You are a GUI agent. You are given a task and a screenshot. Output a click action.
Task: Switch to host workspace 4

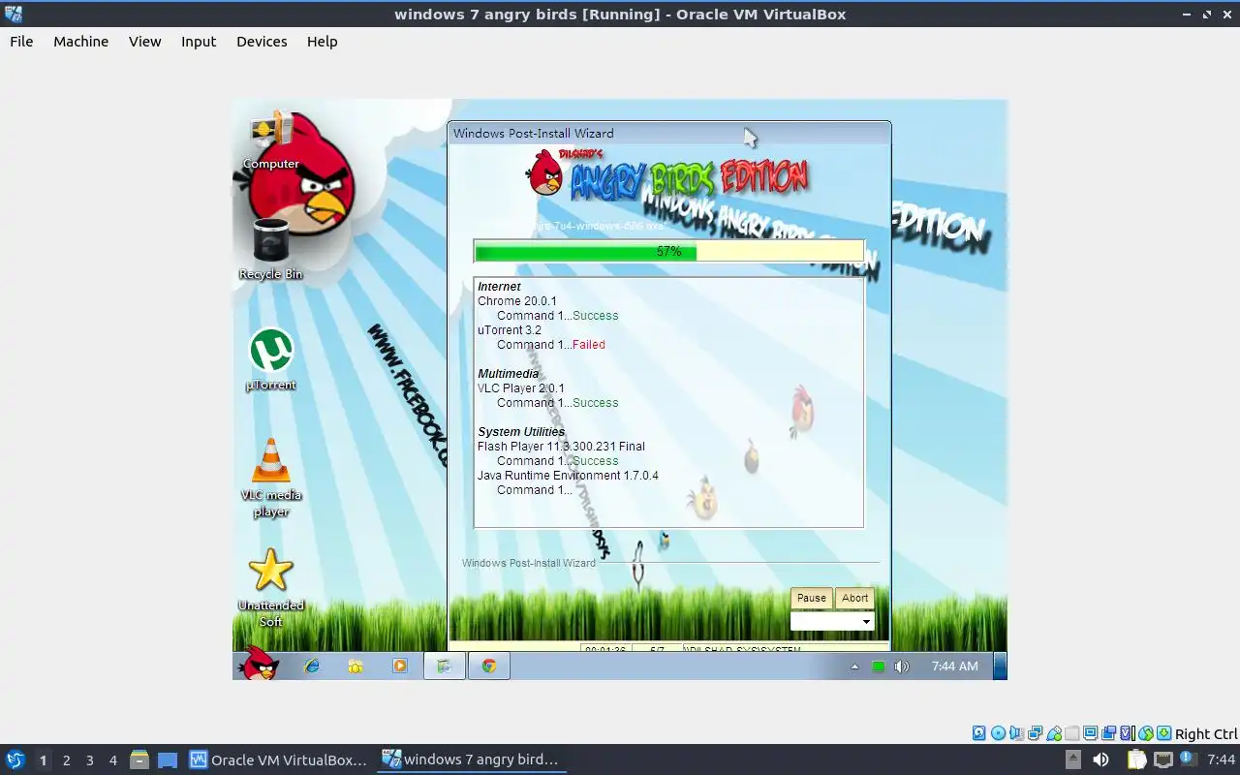point(112,760)
